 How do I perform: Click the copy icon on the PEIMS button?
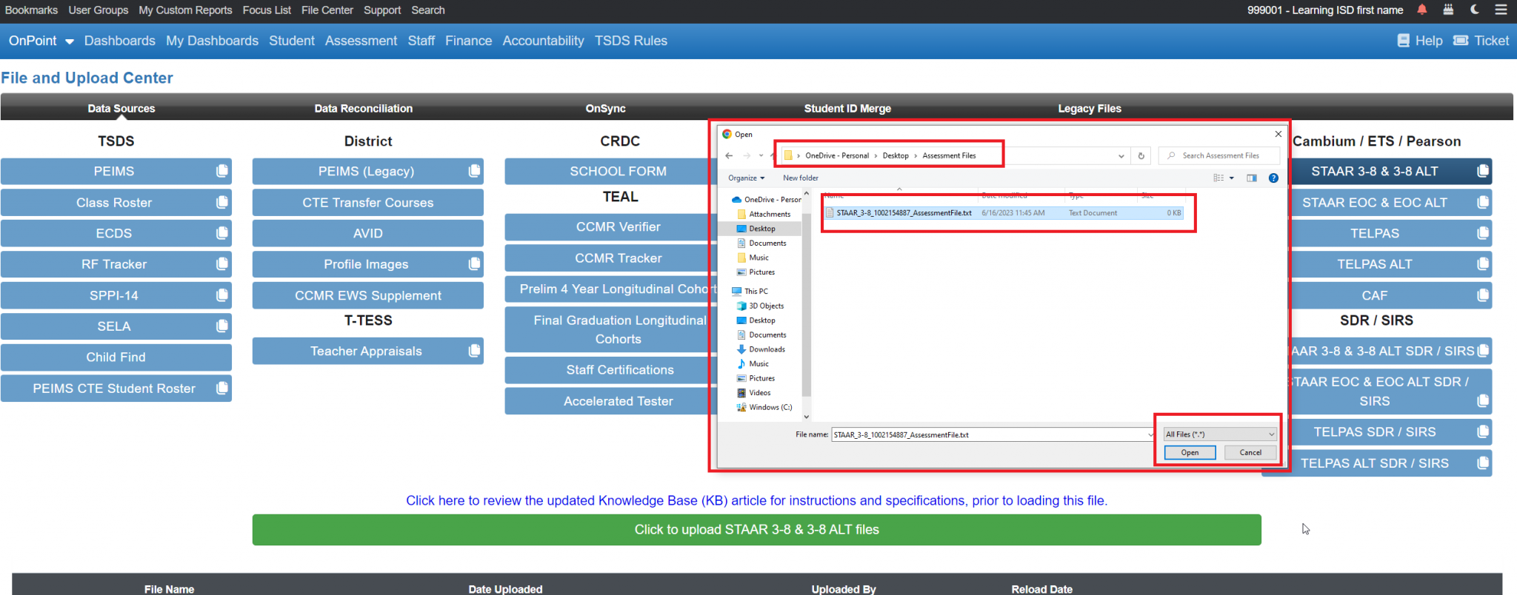[x=221, y=171]
